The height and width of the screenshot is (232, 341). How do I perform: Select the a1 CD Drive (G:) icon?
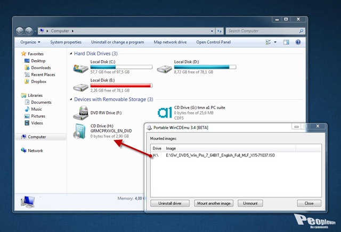[165, 112]
